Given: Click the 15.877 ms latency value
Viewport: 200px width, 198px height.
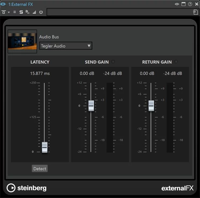Looking at the screenshot, I should (40, 73).
